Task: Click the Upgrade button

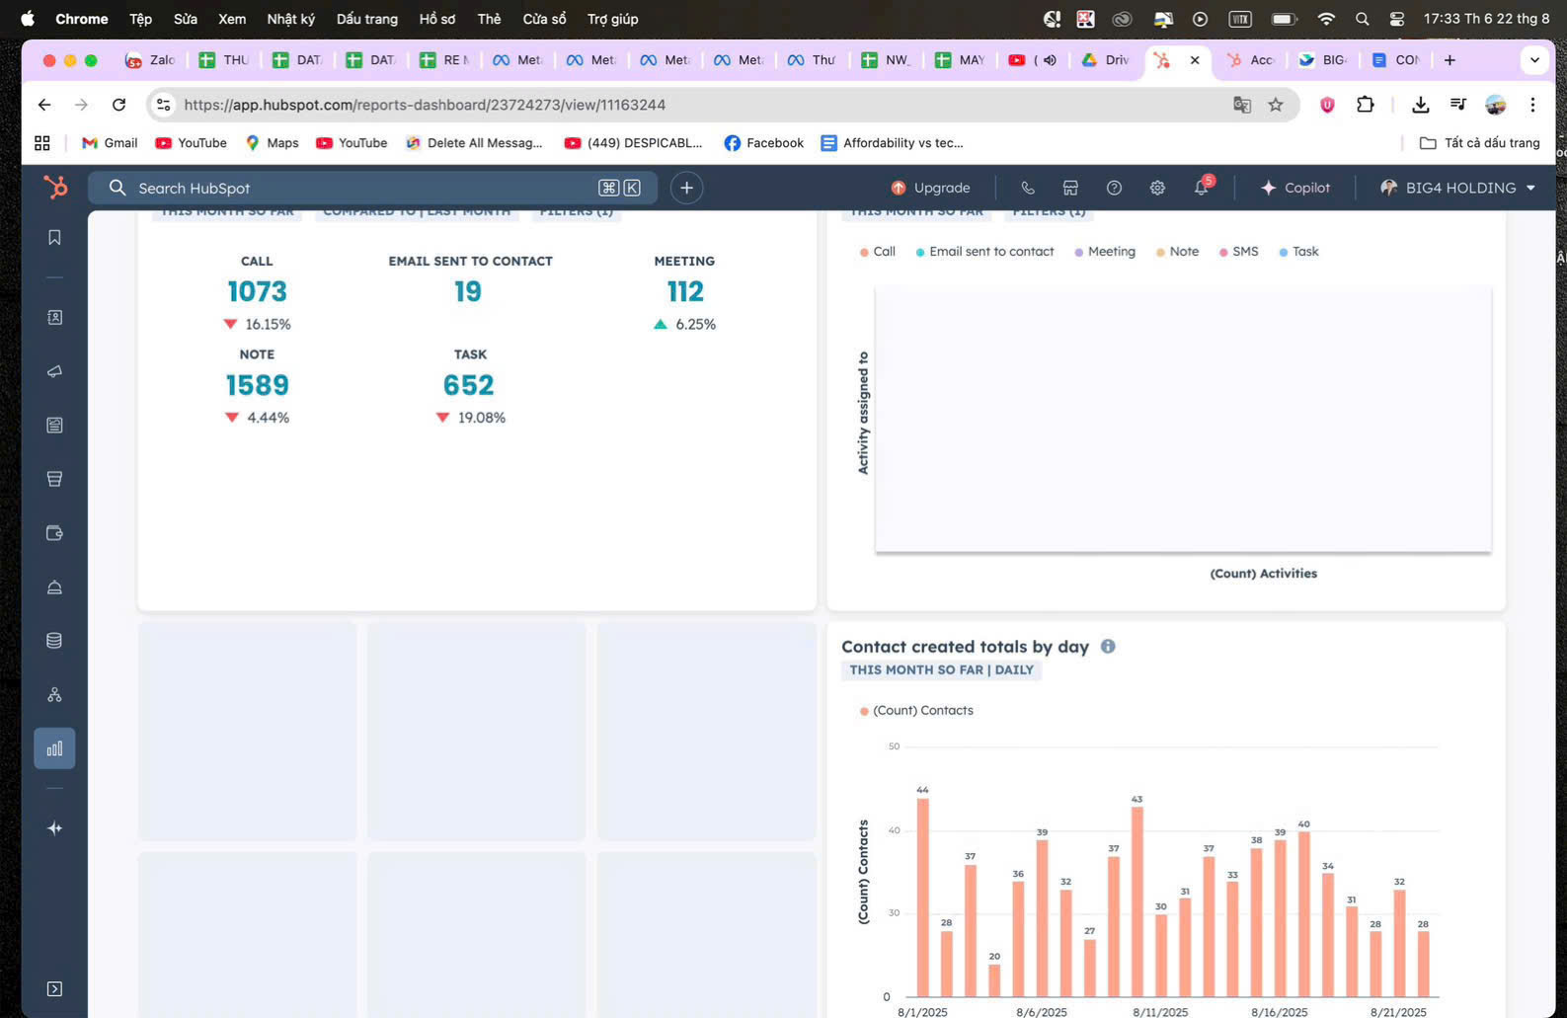Action: click(930, 188)
